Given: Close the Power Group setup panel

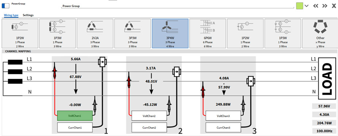Looking at the screenshot, I should [334, 6].
